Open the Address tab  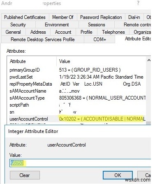pyautogui.click(x=38, y=32)
